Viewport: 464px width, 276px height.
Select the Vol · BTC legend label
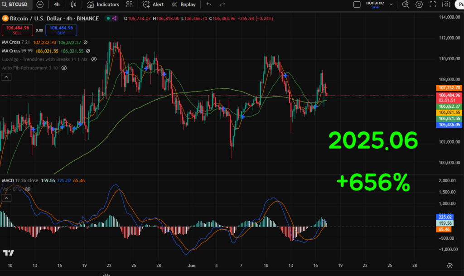(x=11, y=189)
